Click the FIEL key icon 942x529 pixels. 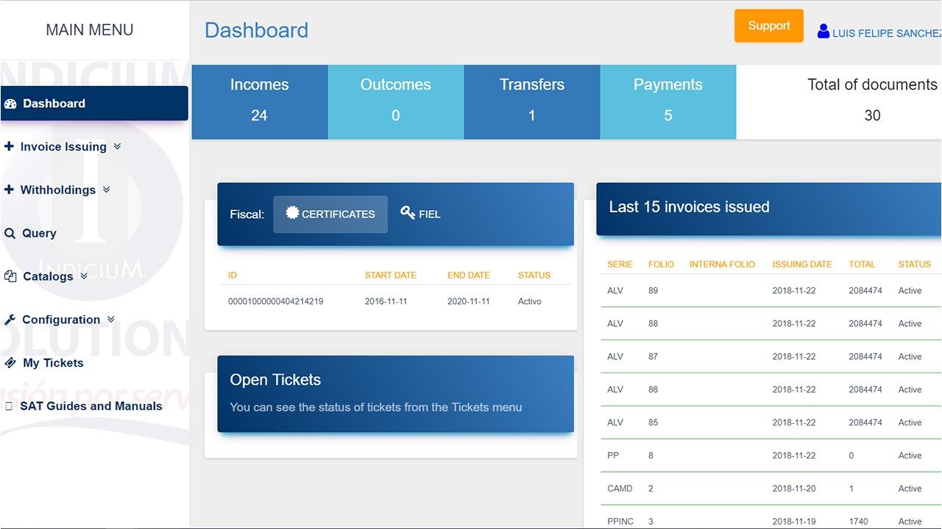pos(408,212)
